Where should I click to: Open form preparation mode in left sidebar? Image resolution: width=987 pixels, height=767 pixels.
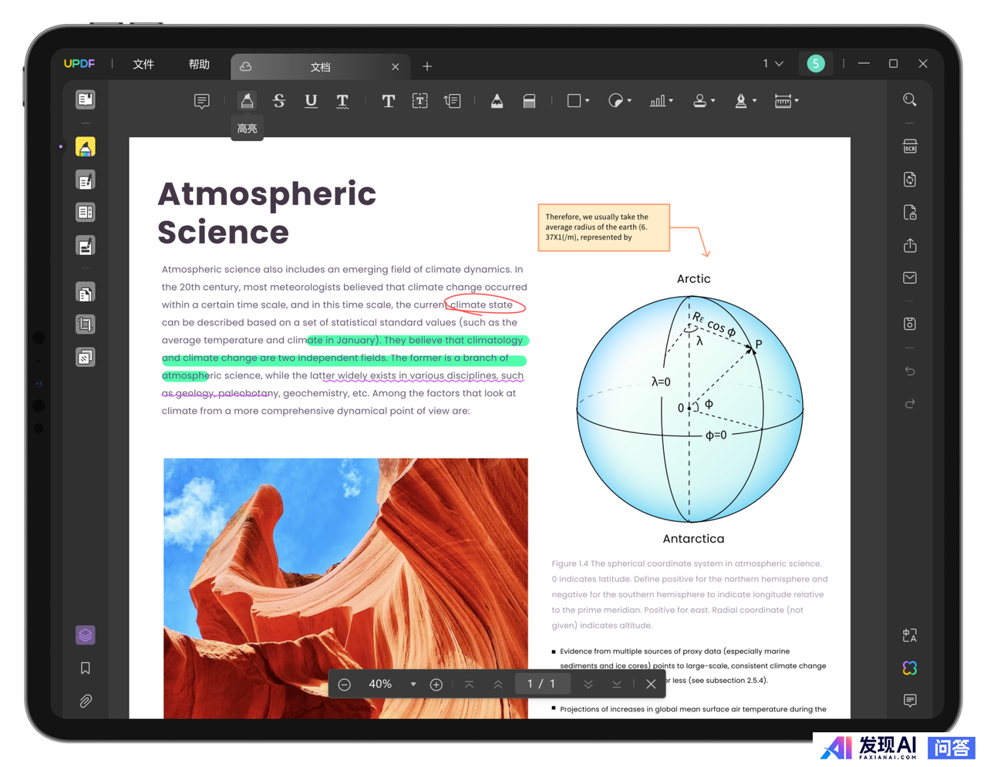tap(86, 213)
